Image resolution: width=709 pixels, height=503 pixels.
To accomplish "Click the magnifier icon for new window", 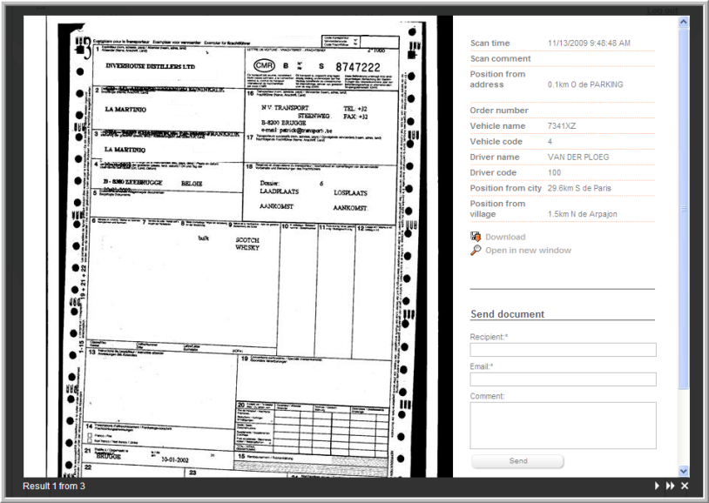I will [476, 251].
